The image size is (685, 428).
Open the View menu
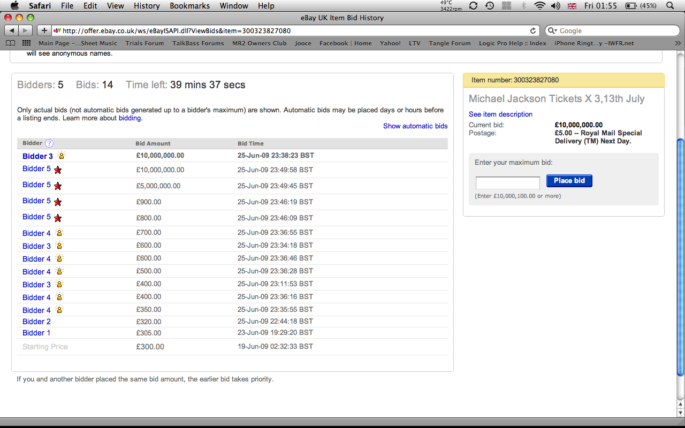click(116, 6)
